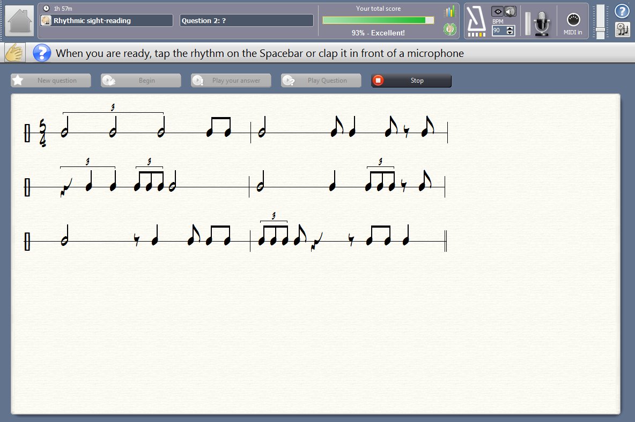
Task: Open the score statistics bar chart icon
Action: (449, 11)
